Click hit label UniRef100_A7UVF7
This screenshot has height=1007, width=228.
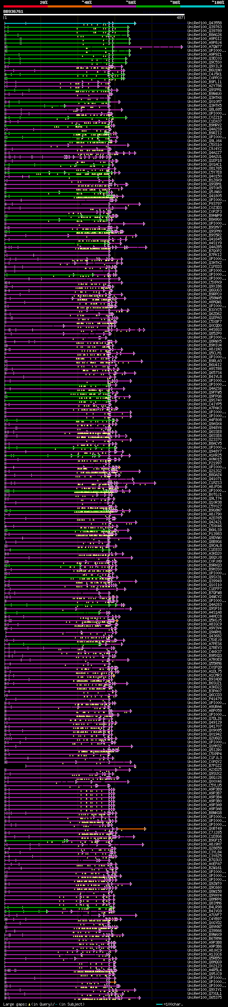204,915
